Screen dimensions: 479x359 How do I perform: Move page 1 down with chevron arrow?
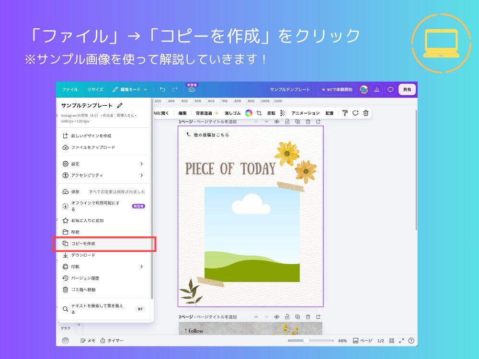click(x=266, y=122)
